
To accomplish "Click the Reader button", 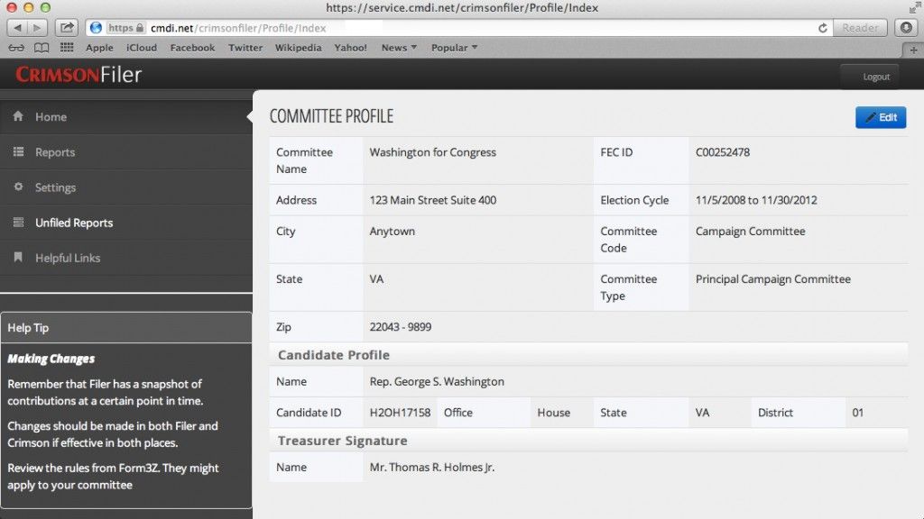I will [860, 28].
